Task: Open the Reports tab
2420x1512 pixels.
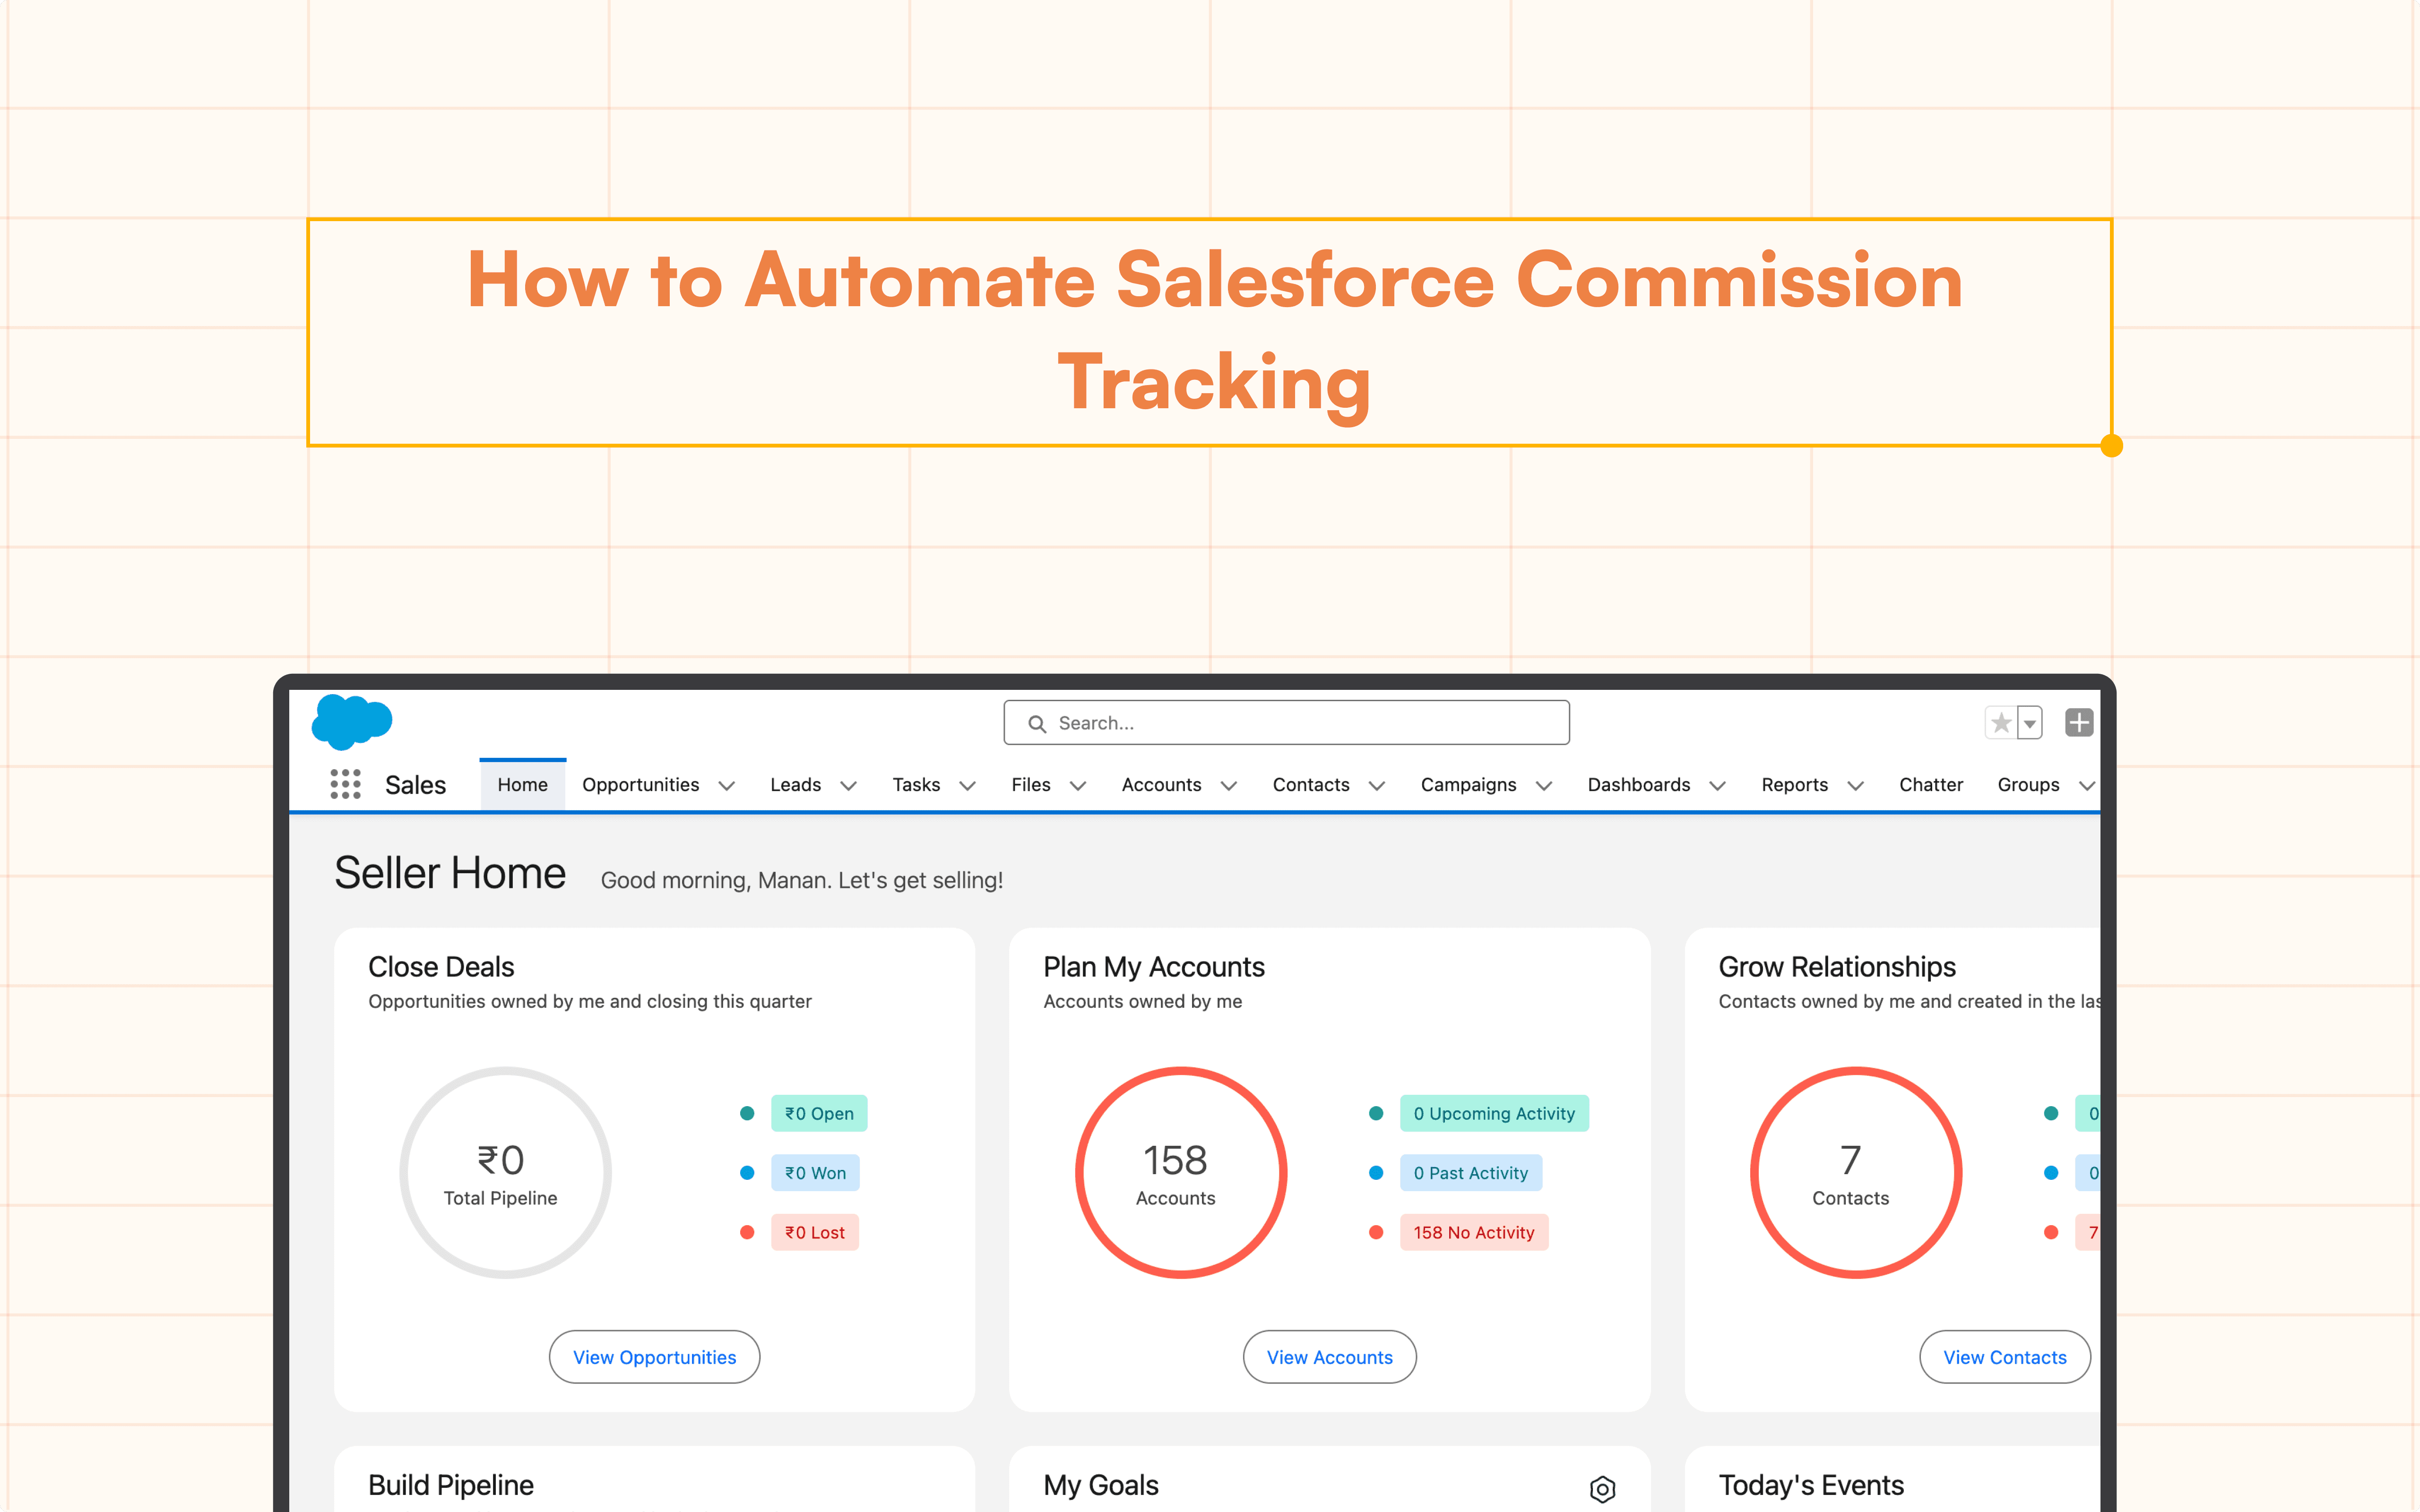Action: pyautogui.click(x=1795, y=785)
